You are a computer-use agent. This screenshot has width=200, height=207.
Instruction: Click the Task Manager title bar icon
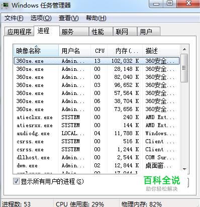pyautogui.click(x=5, y=5)
